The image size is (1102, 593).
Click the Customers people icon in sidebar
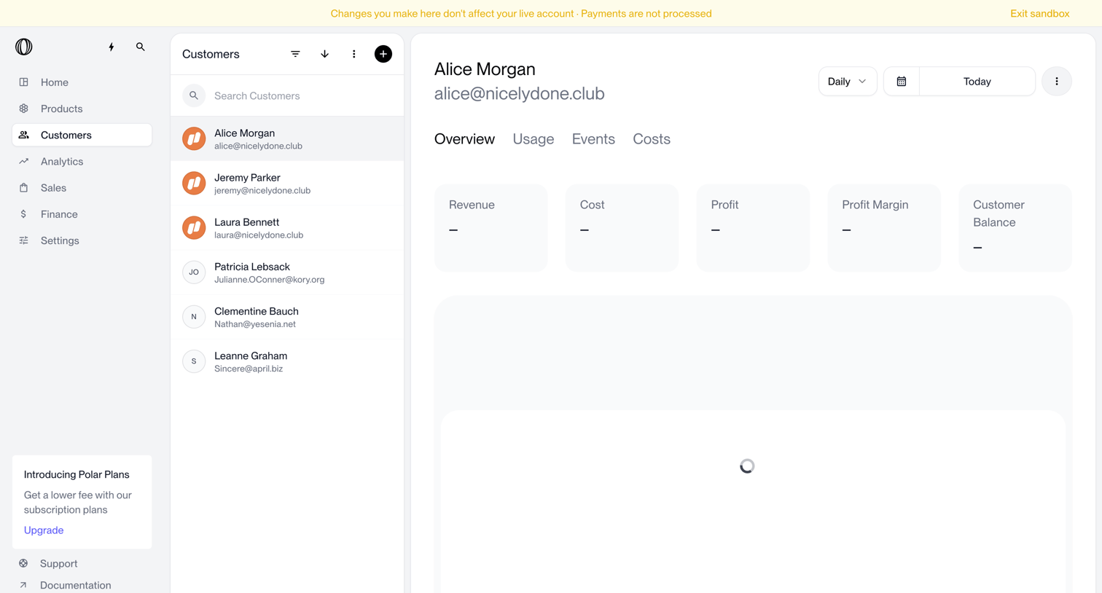click(24, 135)
